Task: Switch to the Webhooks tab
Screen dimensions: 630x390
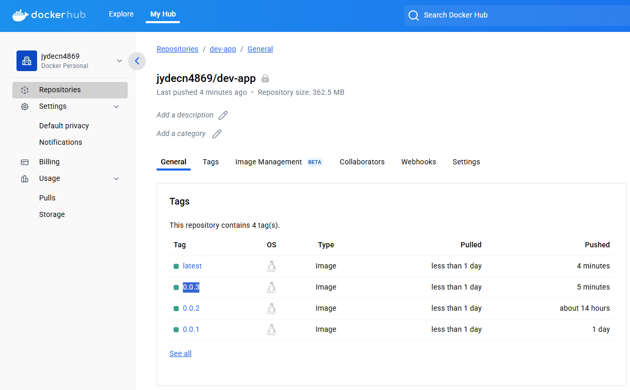Action: point(419,162)
